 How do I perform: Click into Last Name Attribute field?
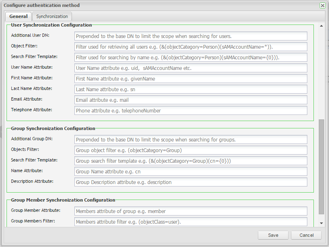[190, 89]
